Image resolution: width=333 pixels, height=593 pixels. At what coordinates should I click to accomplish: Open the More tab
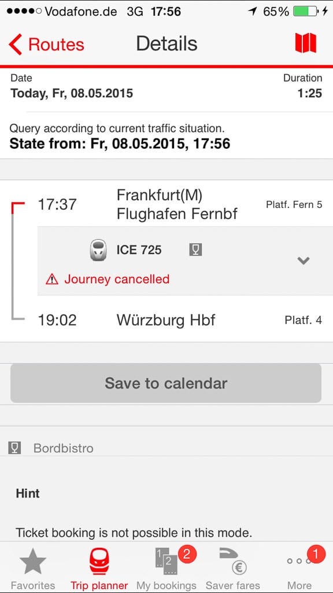tap(299, 568)
